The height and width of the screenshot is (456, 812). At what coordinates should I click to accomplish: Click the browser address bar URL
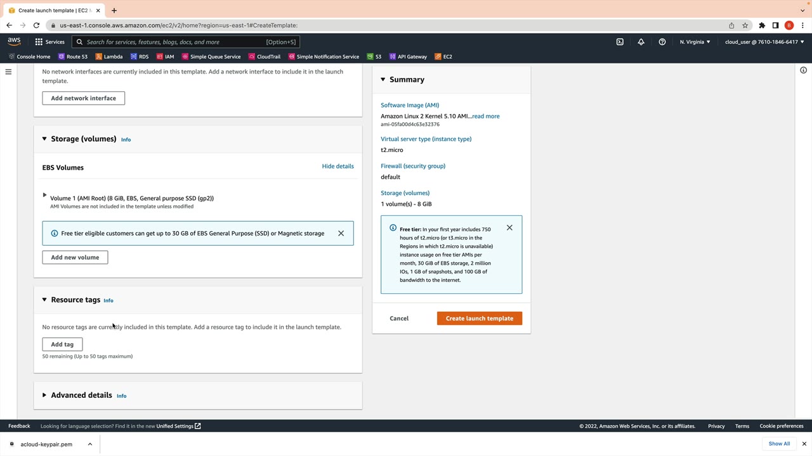[x=179, y=25]
